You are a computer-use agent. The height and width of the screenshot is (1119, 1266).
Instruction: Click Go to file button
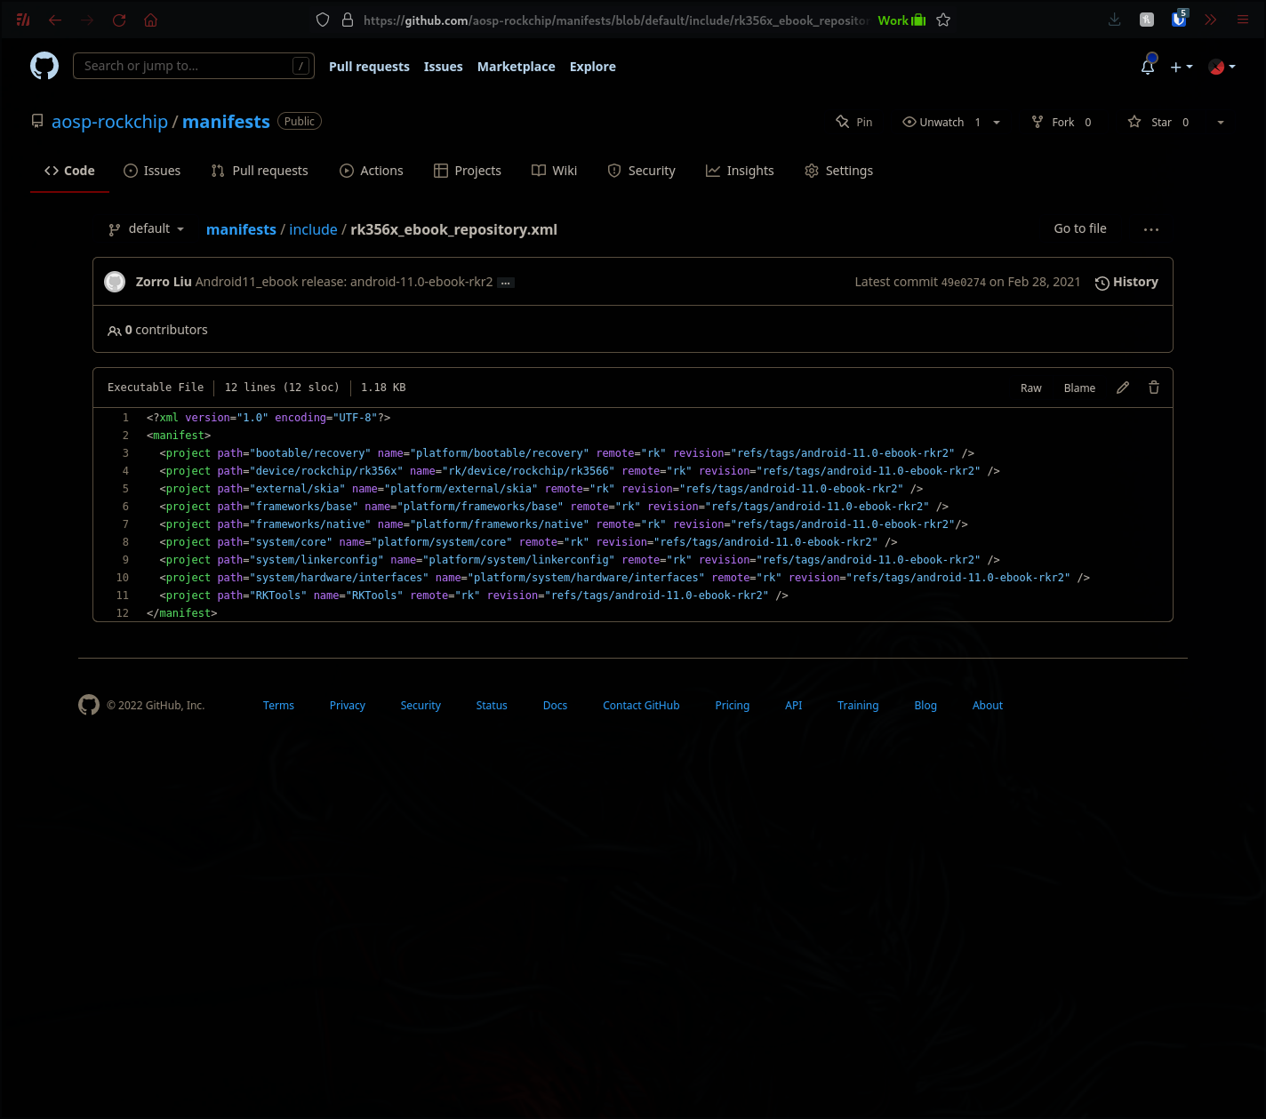click(1080, 228)
